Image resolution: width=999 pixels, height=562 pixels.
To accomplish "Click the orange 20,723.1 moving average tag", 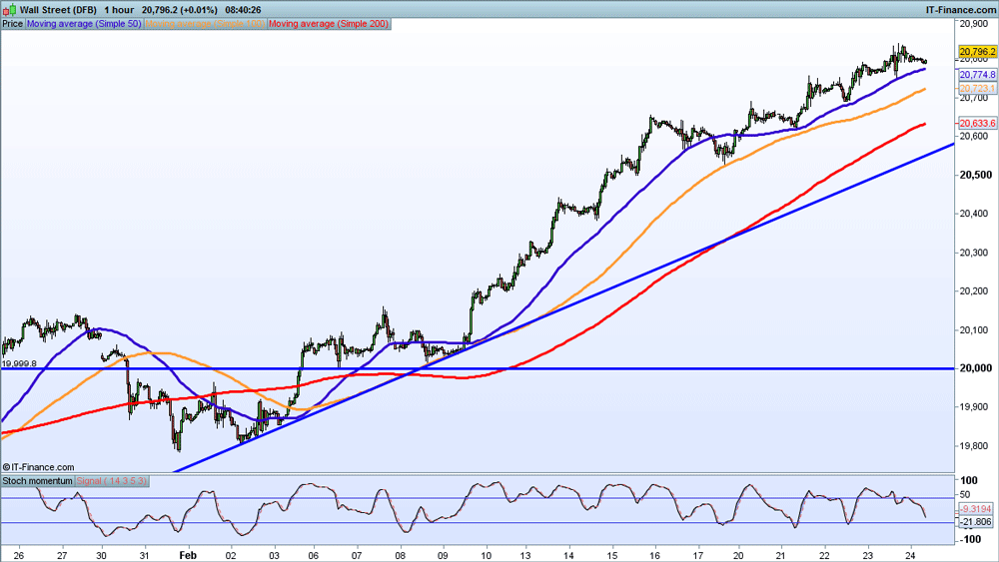I will [977, 88].
